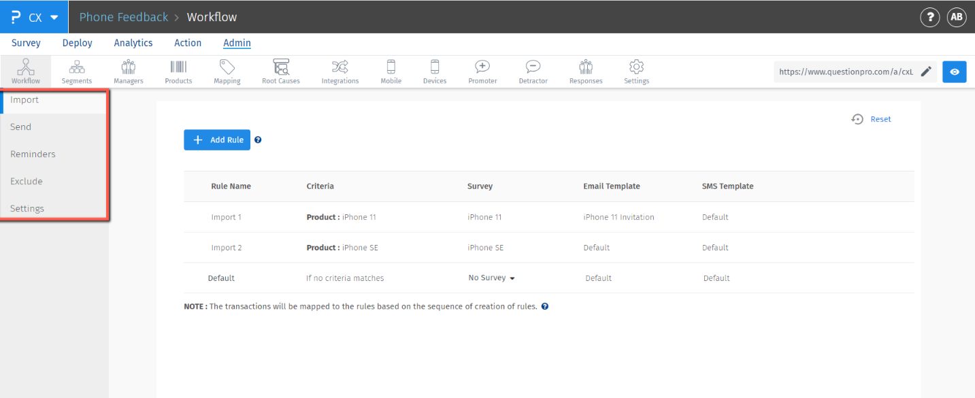Open the Import 1 rule row
This screenshot has width=975, height=398.
(x=227, y=218)
